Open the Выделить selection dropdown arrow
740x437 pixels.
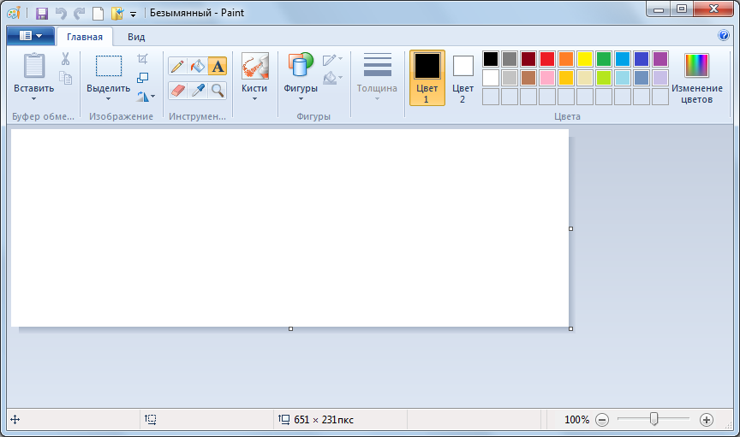pos(108,98)
